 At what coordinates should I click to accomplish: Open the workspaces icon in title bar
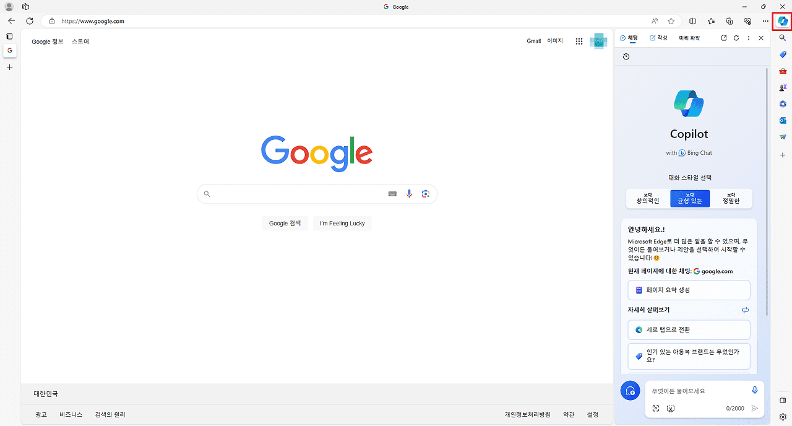click(25, 7)
